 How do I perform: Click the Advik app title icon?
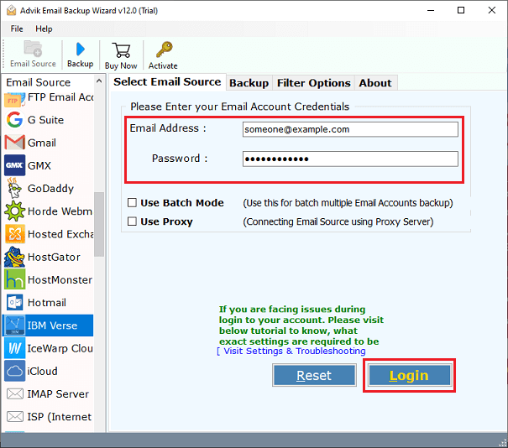(12, 10)
